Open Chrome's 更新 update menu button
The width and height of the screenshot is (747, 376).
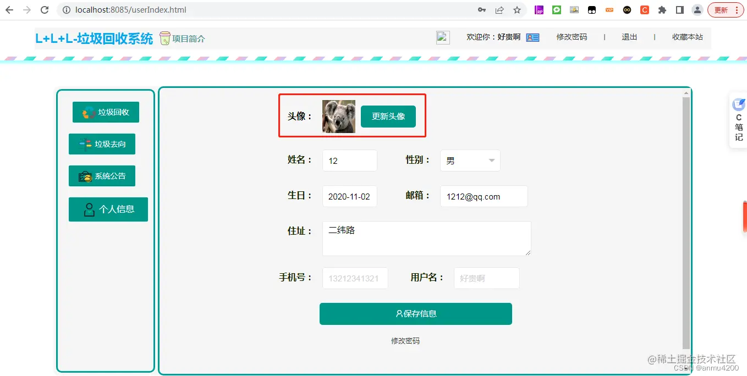726,10
